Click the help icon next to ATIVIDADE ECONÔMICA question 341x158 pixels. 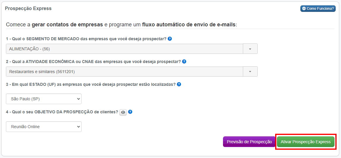pos(184,62)
